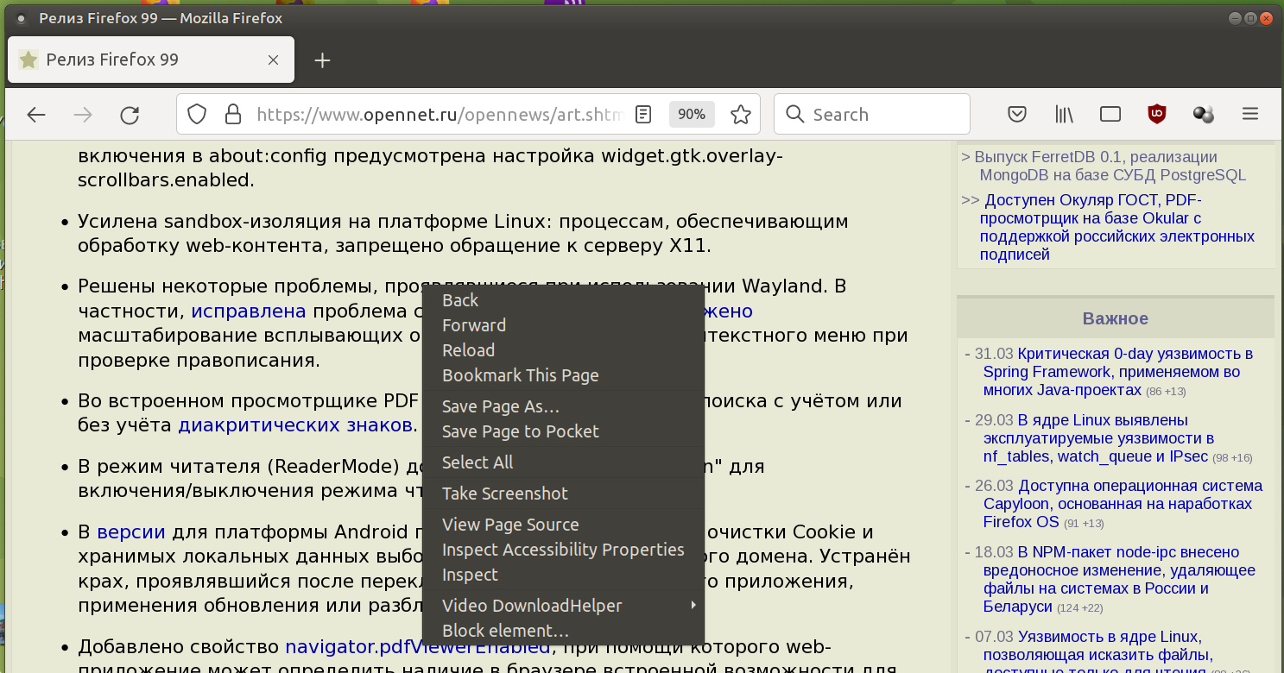This screenshot has width=1284, height=673.
Task: Open the диакритических знаков link
Action: 294,425
